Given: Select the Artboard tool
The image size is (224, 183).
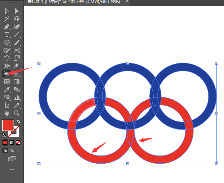Looking at the screenshot, I should 7,105.
